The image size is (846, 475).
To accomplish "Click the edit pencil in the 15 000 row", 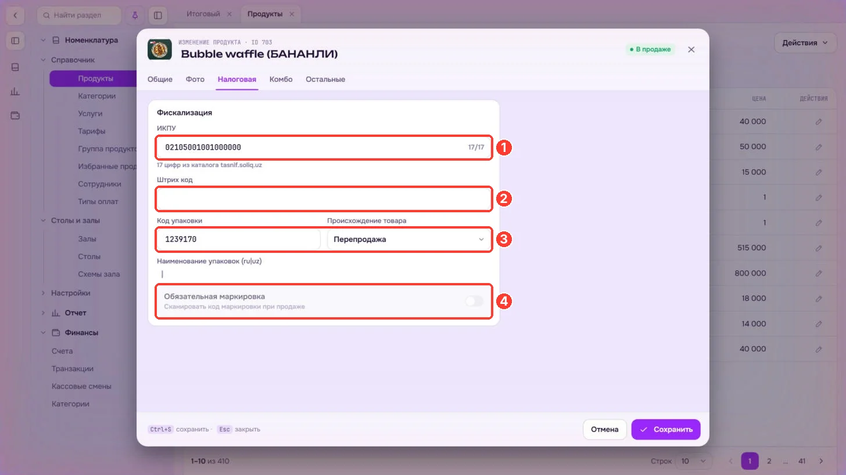I will (819, 172).
